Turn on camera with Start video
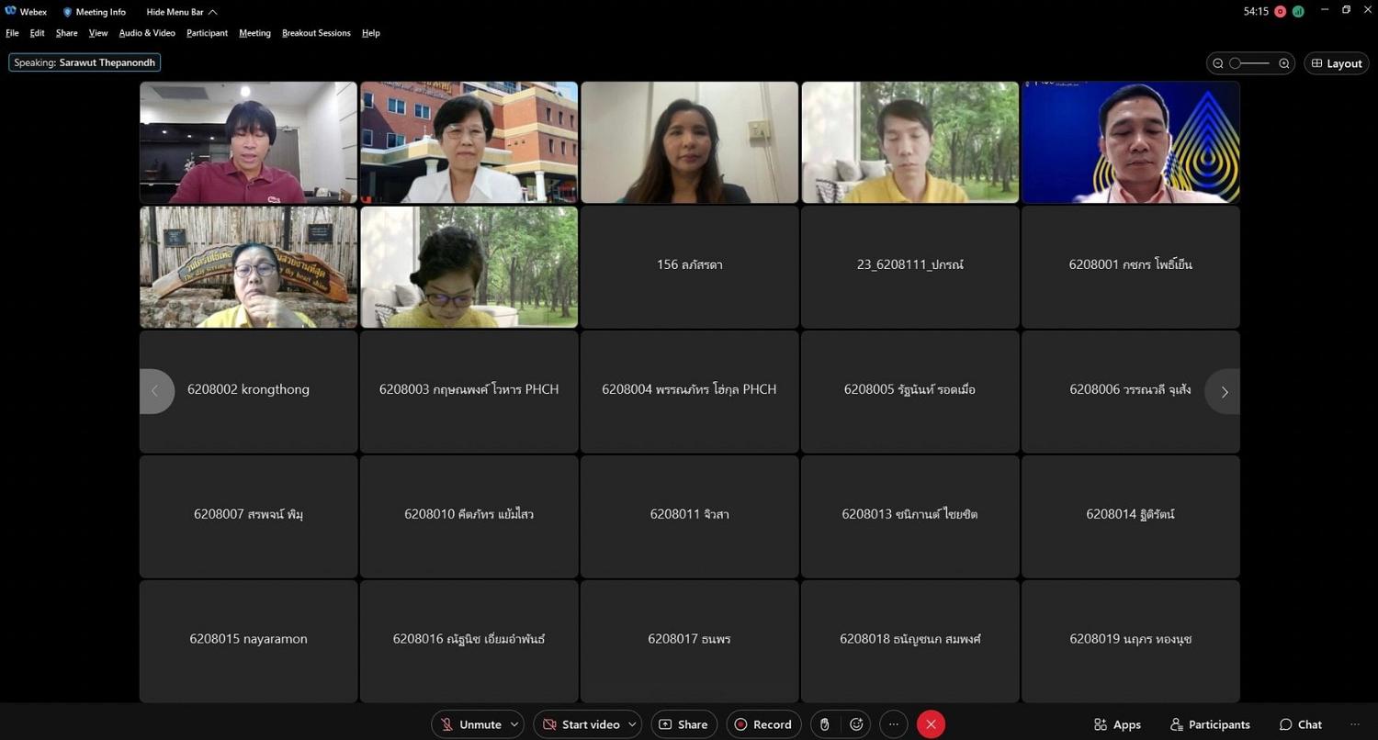1378x740 pixels. point(581,724)
